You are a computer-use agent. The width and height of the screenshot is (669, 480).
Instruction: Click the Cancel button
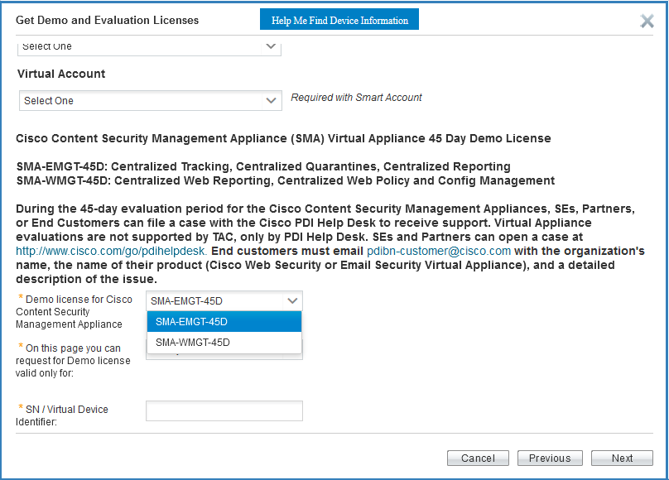tap(478, 458)
